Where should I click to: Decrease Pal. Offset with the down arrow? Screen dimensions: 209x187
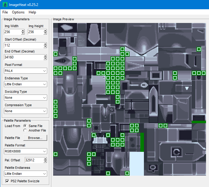45,161
